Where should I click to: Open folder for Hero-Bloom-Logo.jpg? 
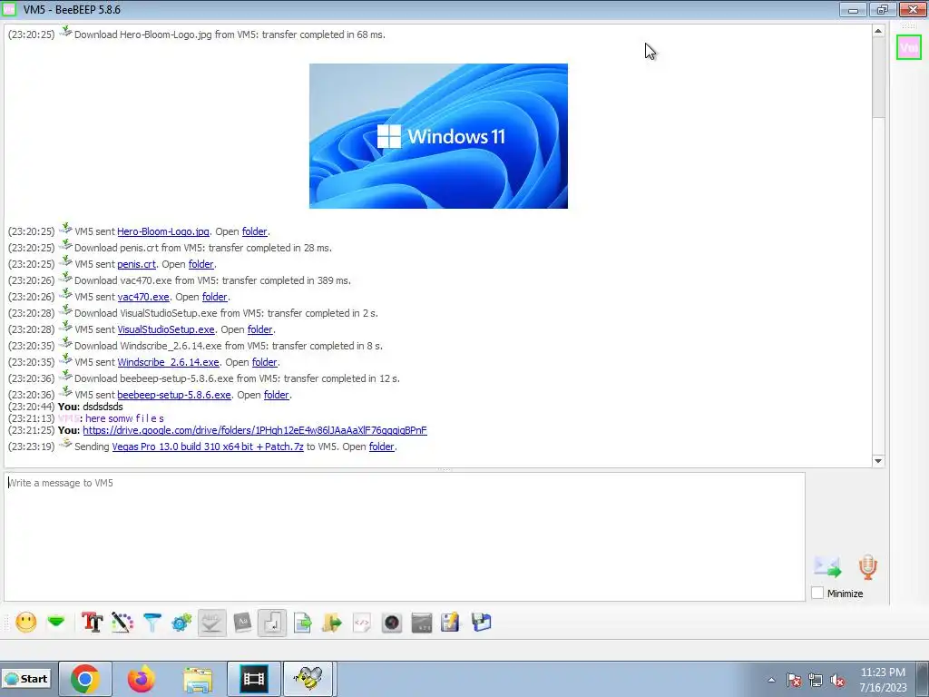pos(255,231)
